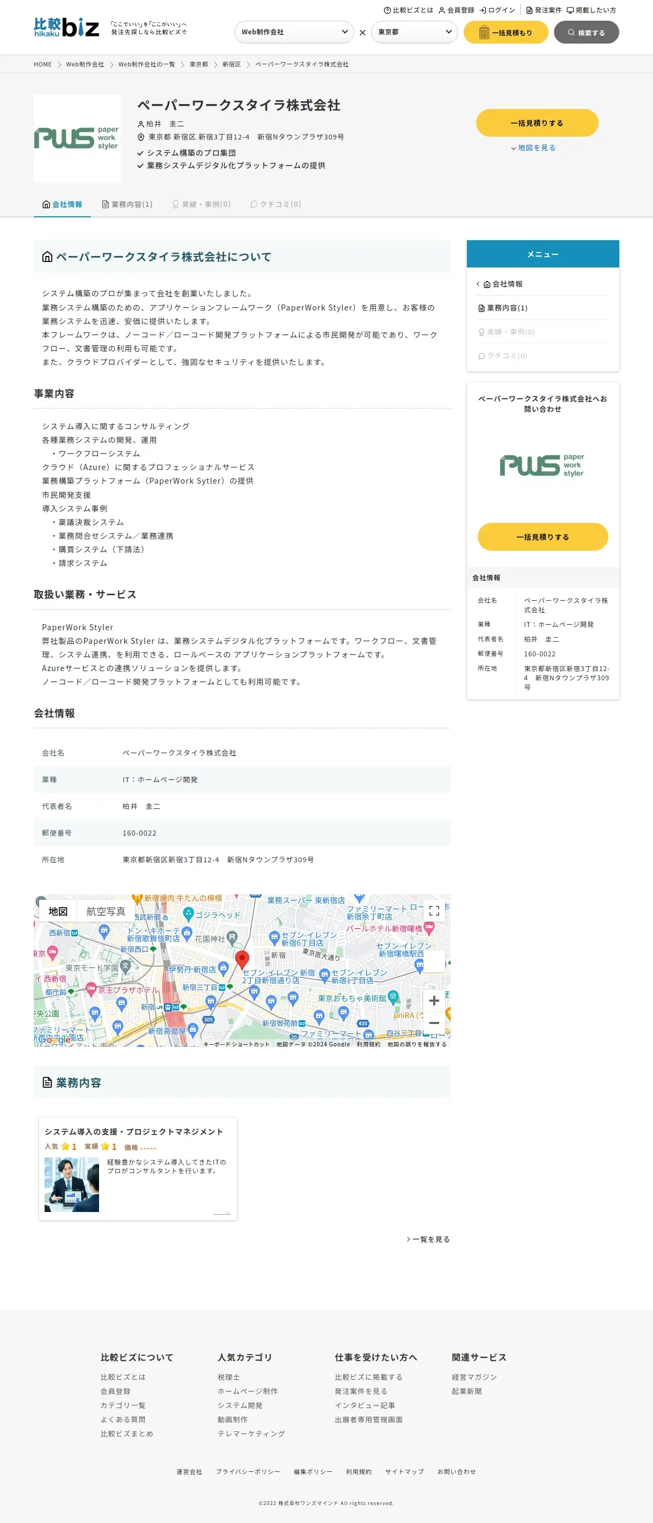Click the 新宿区 breadcrumb
Viewport: 653px width, 1523px height.
[231, 64]
